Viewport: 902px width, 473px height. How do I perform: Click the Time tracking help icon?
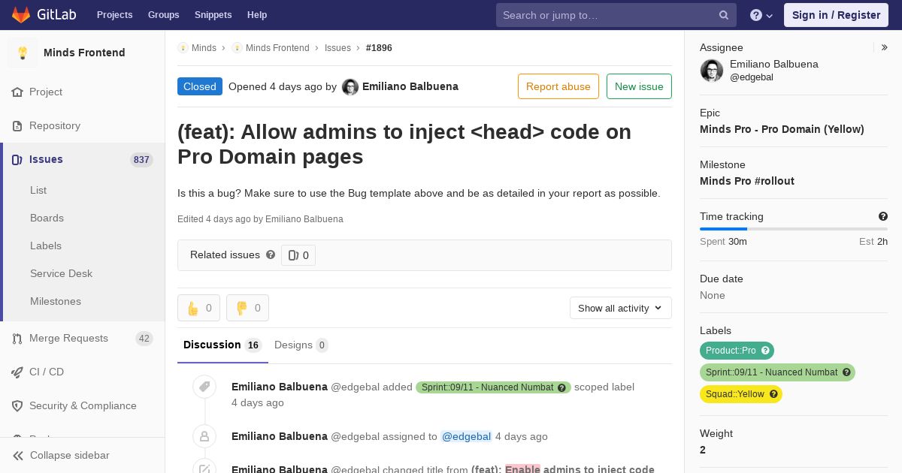click(x=883, y=216)
